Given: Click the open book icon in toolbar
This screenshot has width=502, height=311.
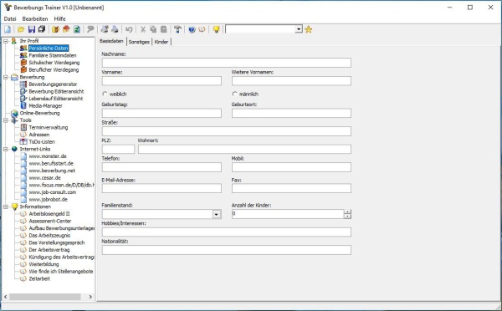Looking at the screenshot, I should [x=202, y=29].
